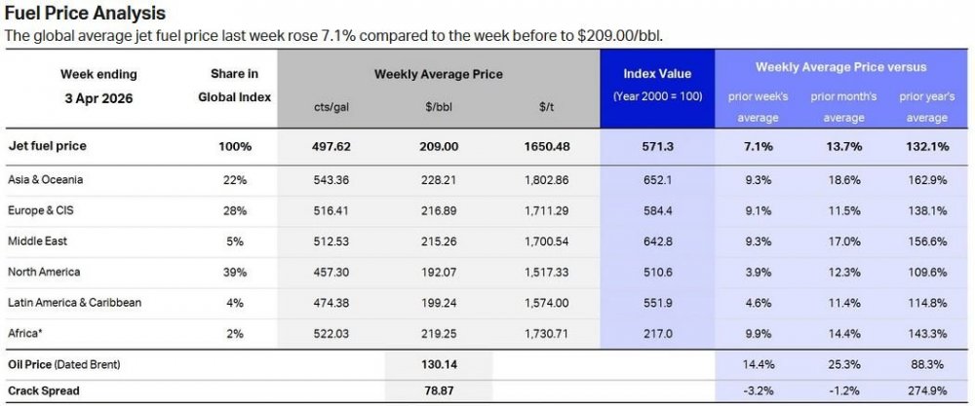Click the Oil Price value 130.14

tap(438, 364)
